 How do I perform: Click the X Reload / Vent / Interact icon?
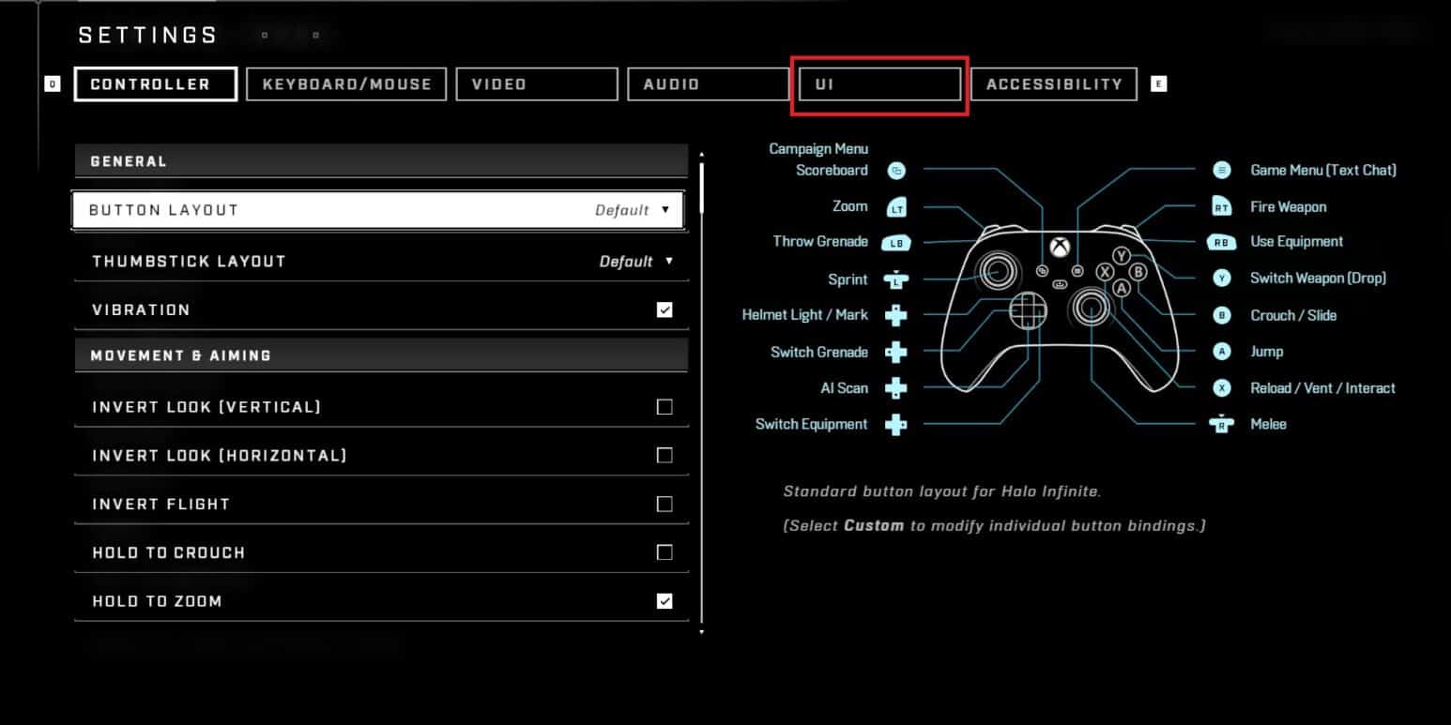(x=1221, y=387)
